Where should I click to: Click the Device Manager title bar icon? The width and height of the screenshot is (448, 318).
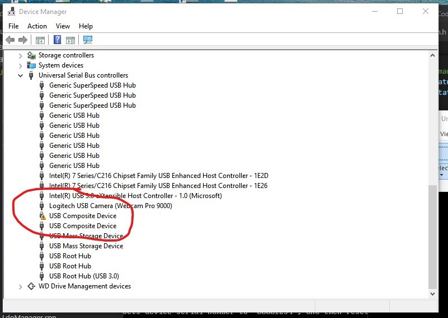(12, 11)
